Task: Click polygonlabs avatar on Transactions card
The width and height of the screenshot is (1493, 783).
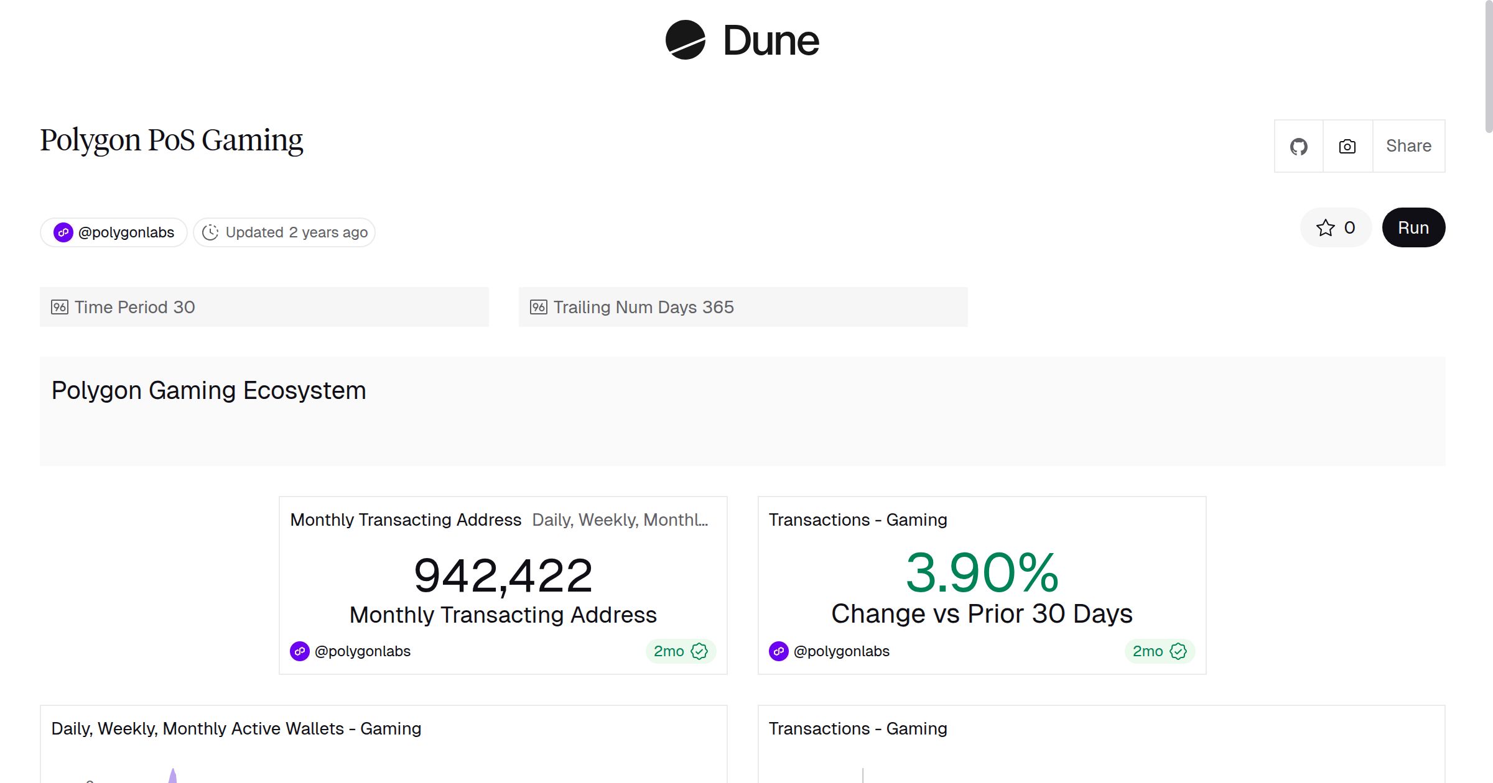Action: click(778, 651)
